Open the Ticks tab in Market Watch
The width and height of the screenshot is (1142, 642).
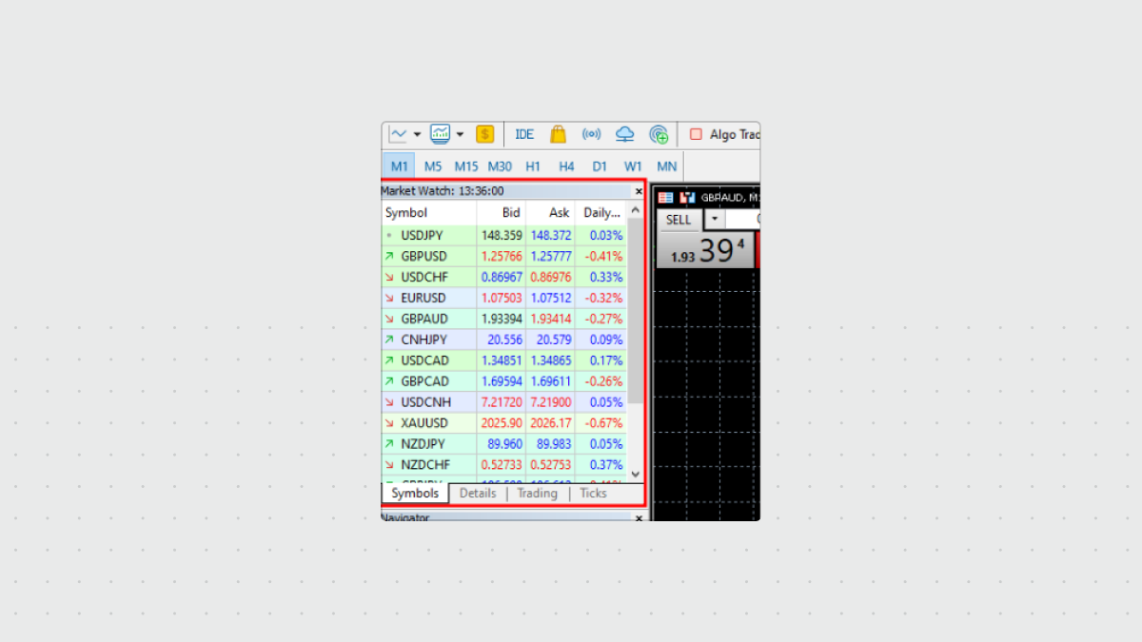(x=593, y=494)
